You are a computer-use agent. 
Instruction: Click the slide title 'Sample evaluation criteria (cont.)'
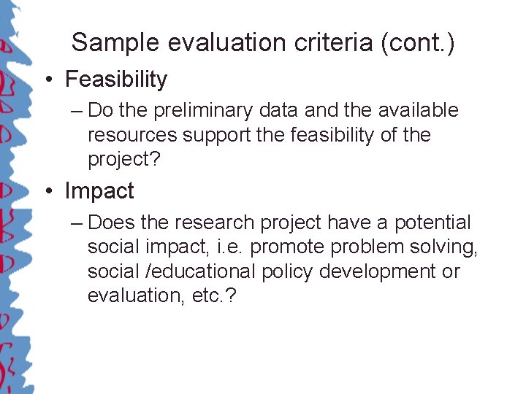click(x=263, y=43)
